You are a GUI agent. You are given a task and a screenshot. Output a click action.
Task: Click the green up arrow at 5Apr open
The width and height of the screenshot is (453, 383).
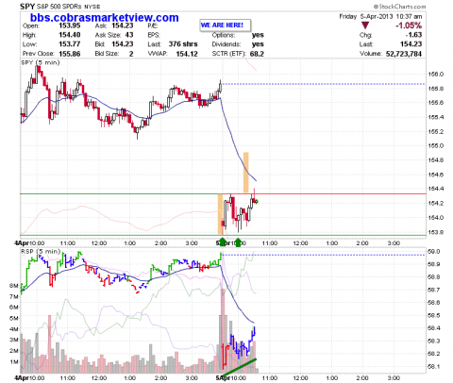pos(223,242)
